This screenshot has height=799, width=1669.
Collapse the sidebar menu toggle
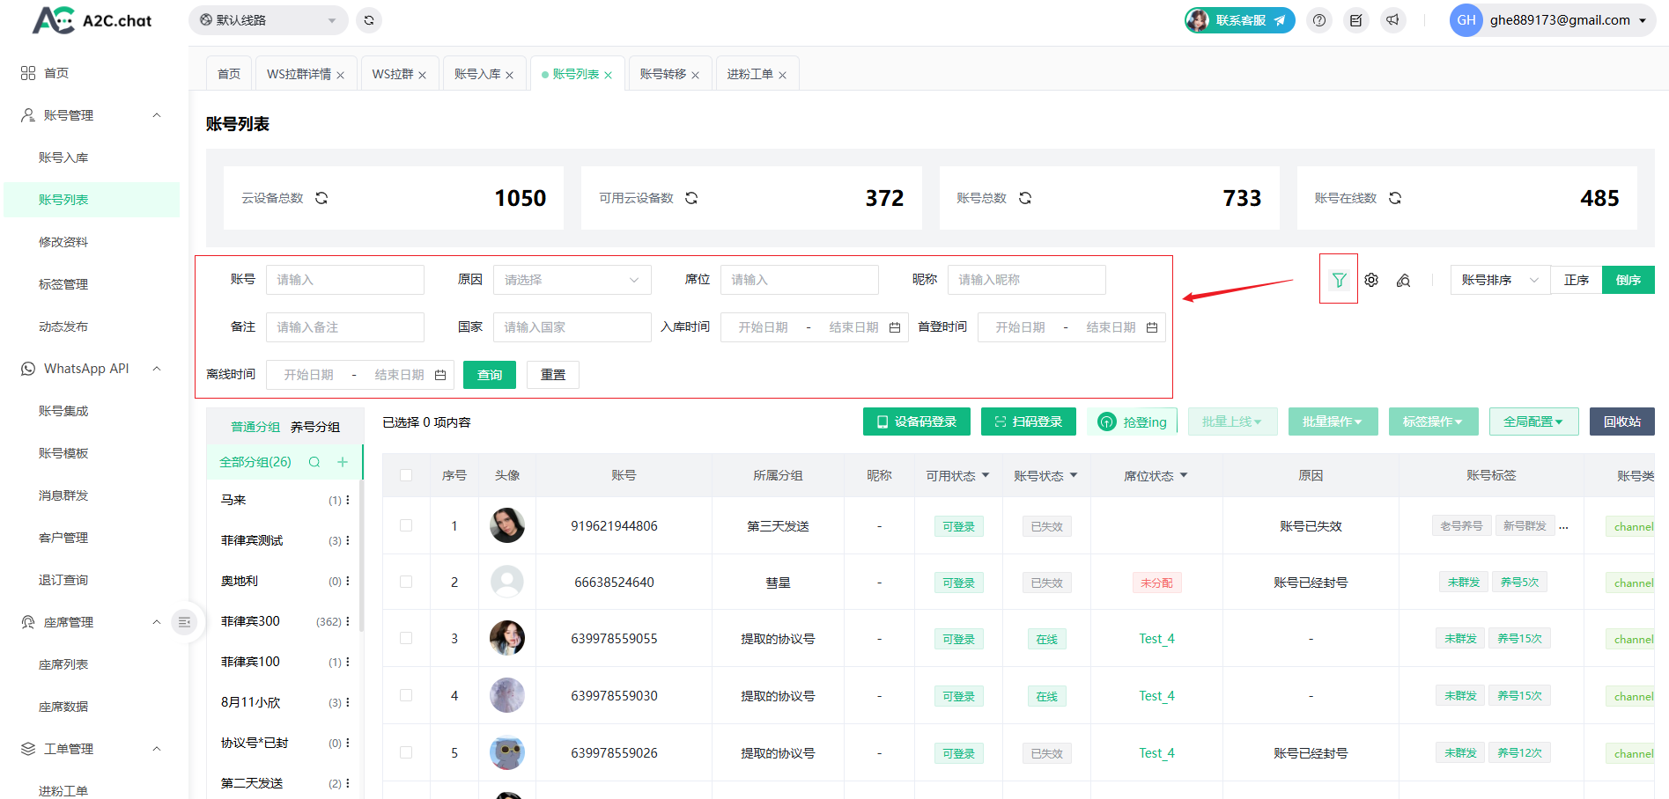tap(184, 622)
